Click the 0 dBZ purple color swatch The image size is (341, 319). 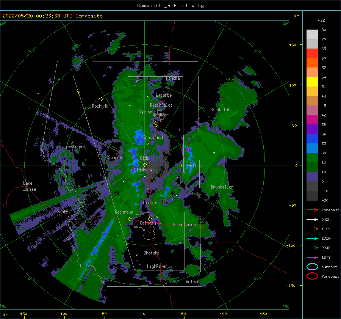click(312, 177)
